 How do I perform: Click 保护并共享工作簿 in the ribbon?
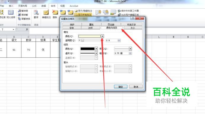click(x=128, y=11)
